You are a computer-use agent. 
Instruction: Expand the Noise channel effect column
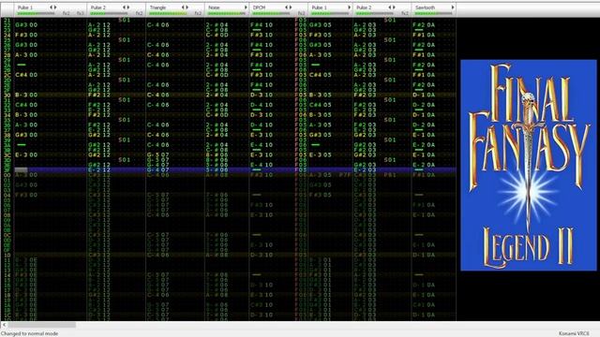(x=246, y=7)
